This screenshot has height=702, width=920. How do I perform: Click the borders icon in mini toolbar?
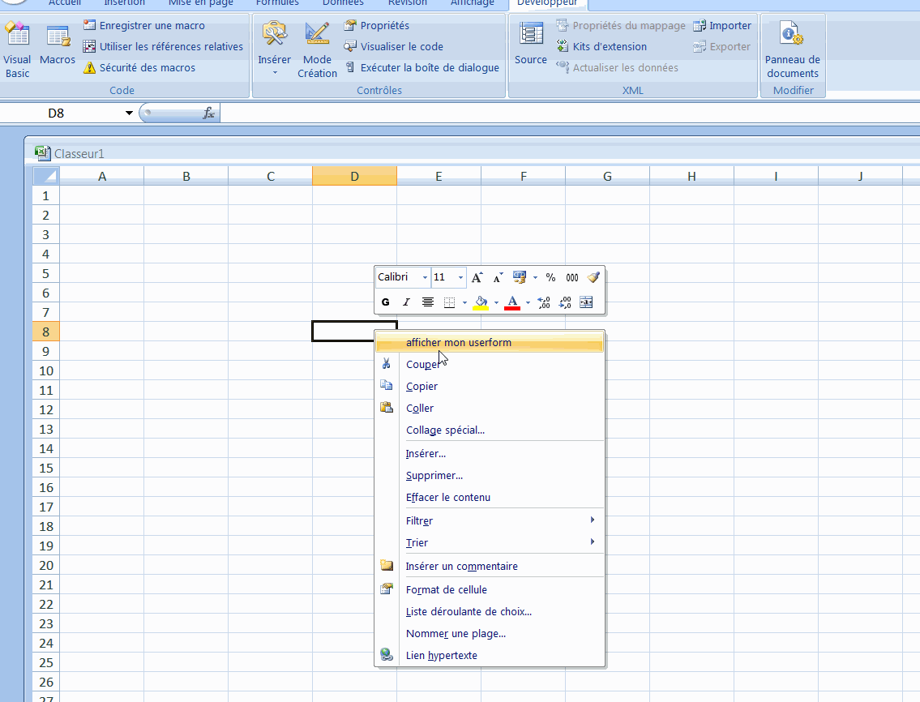click(x=449, y=302)
